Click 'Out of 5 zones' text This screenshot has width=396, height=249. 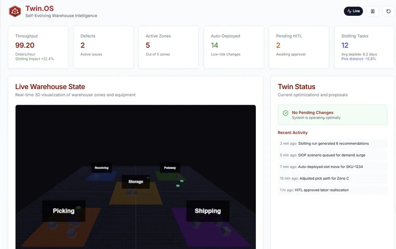coord(157,54)
